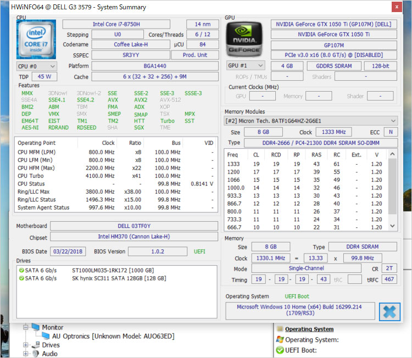Expand the Drives tree node
This screenshot has width=412, height=358.
click(x=25, y=345)
